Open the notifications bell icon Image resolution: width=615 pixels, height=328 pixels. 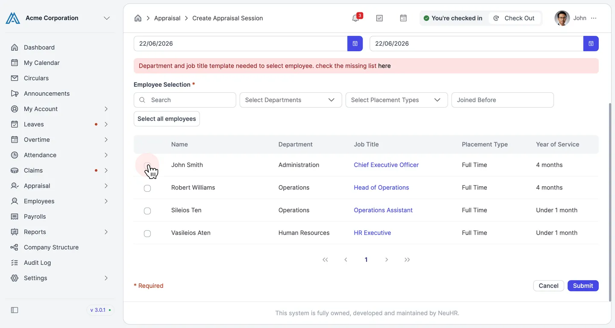pos(355,18)
